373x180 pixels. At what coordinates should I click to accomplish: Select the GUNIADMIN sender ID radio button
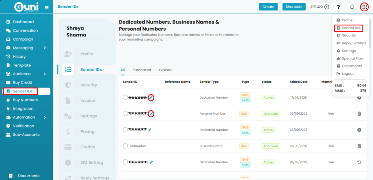pyautogui.click(x=125, y=146)
